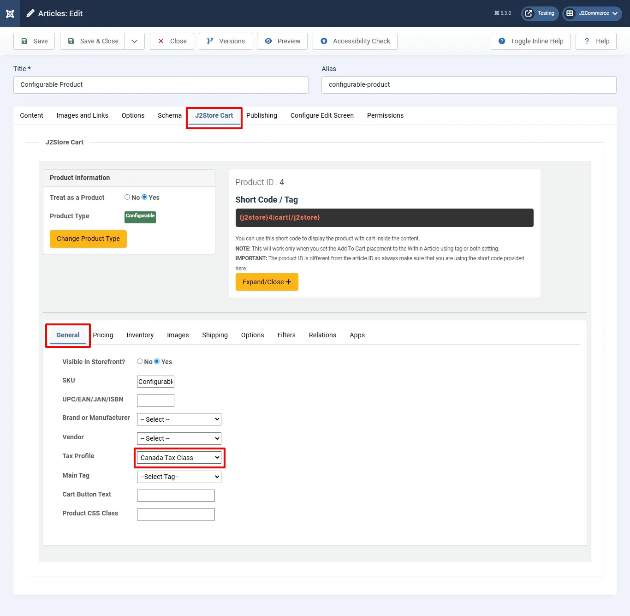
Task: Click the Save & Close button
Action: [92, 41]
